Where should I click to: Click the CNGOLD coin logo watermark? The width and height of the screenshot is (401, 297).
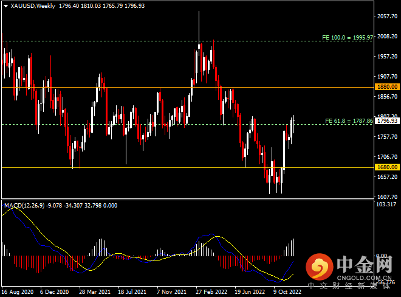point(320,266)
